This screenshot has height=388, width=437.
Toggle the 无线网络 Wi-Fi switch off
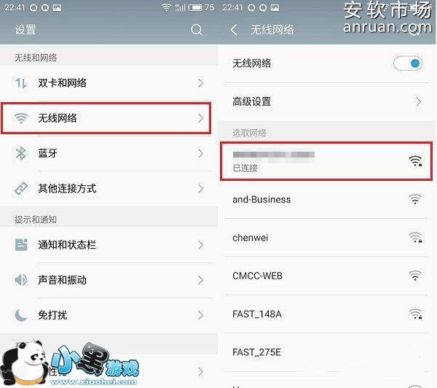click(x=408, y=63)
